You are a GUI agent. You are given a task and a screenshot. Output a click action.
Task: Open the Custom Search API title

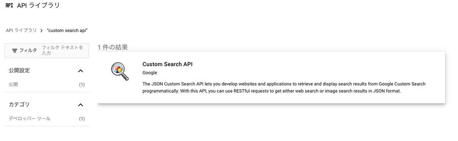tap(168, 64)
